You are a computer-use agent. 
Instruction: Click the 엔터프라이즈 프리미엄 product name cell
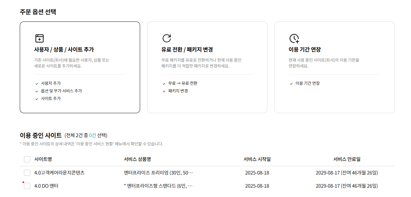tap(158, 173)
